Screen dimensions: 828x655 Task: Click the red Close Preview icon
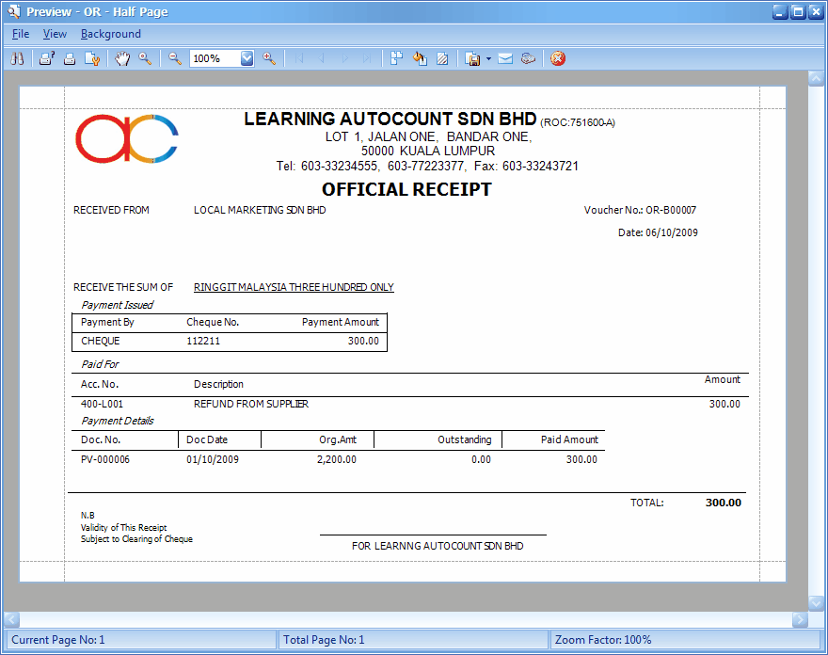[558, 58]
